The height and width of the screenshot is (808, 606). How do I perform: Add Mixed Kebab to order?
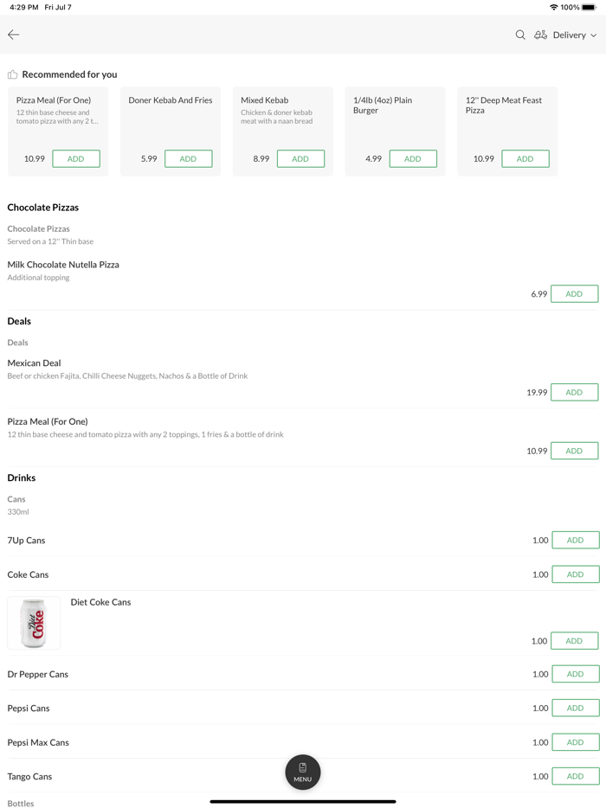pyautogui.click(x=300, y=158)
